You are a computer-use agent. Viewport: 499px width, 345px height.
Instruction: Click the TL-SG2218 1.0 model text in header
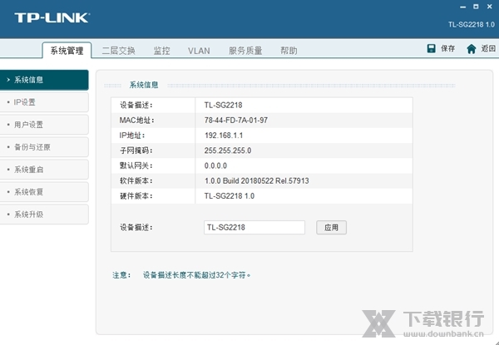[x=472, y=24]
